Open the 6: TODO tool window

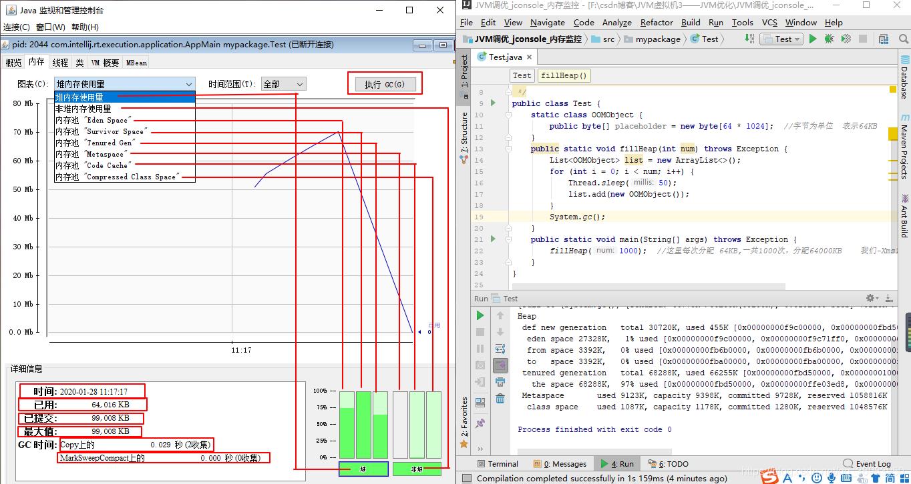tap(668, 463)
